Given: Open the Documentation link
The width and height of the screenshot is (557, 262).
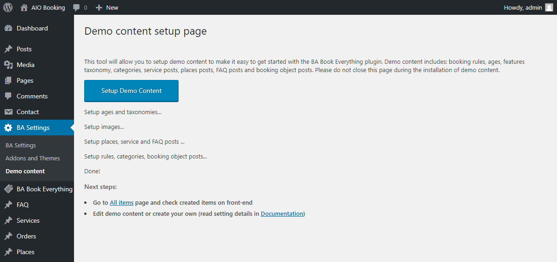Looking at the screenshot, I should pos(282,213).
